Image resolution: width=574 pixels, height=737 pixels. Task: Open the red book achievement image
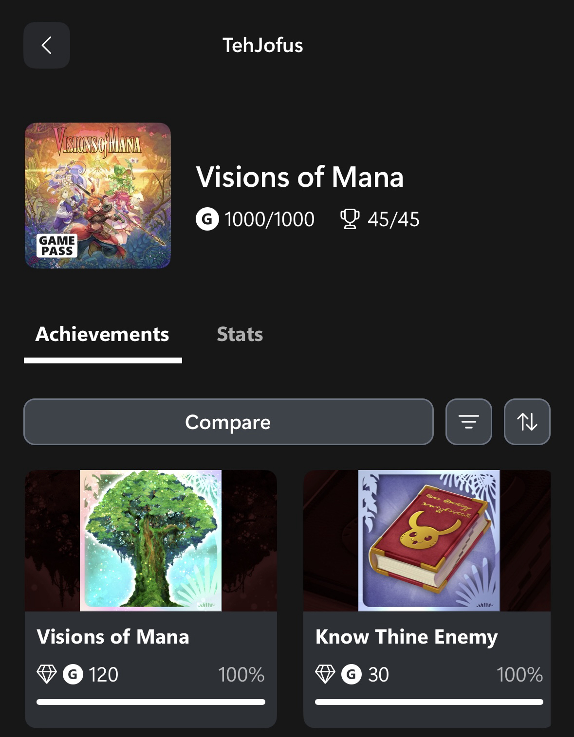point(428,540)
